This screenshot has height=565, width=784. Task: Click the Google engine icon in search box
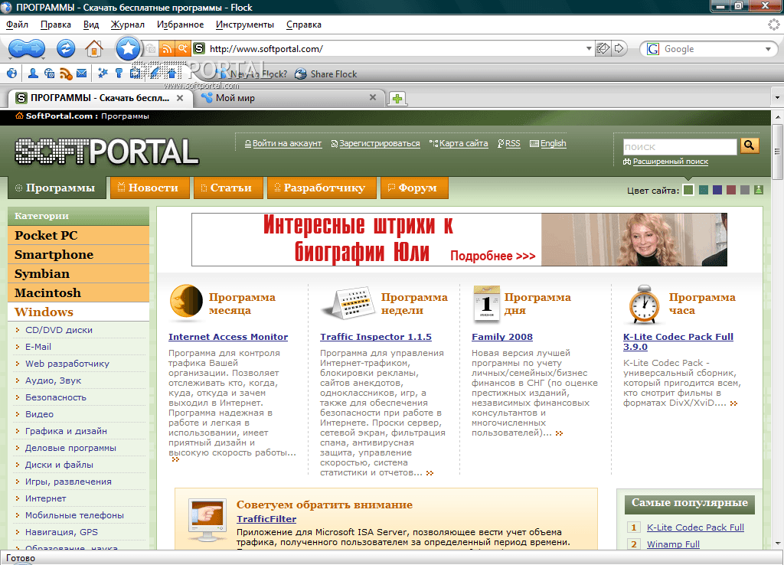click(x=653, y=49)
